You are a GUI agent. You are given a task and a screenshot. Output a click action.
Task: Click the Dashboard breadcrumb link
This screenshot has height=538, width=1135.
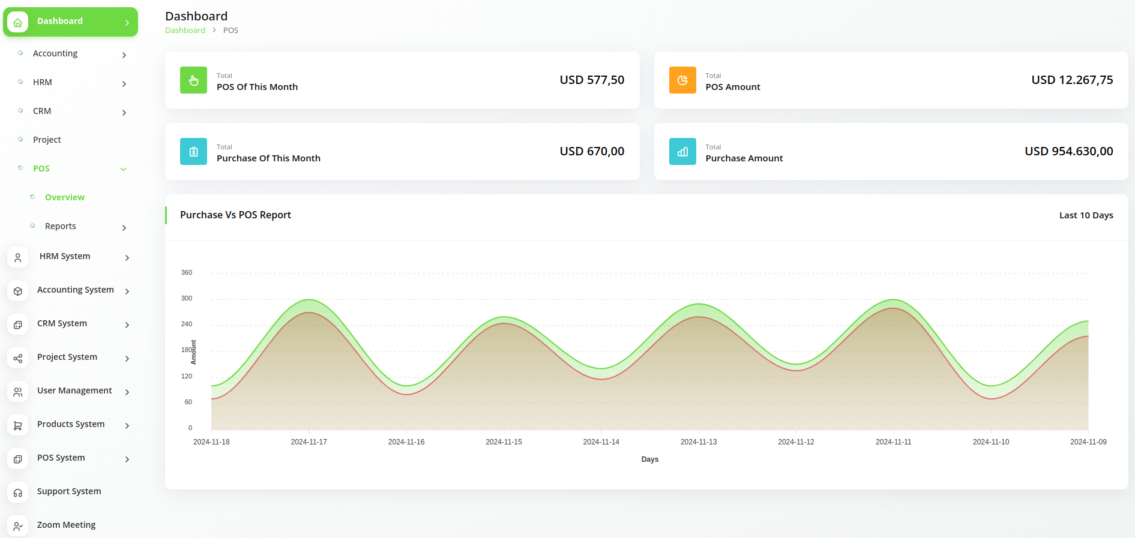pyautogui.click(x=185, y=31)
